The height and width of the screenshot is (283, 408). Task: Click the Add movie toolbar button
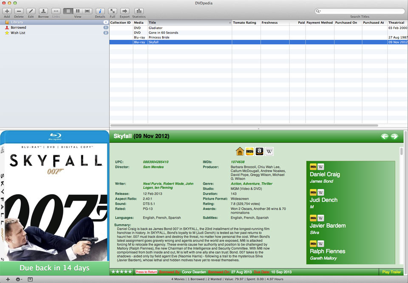click(7, 11)
